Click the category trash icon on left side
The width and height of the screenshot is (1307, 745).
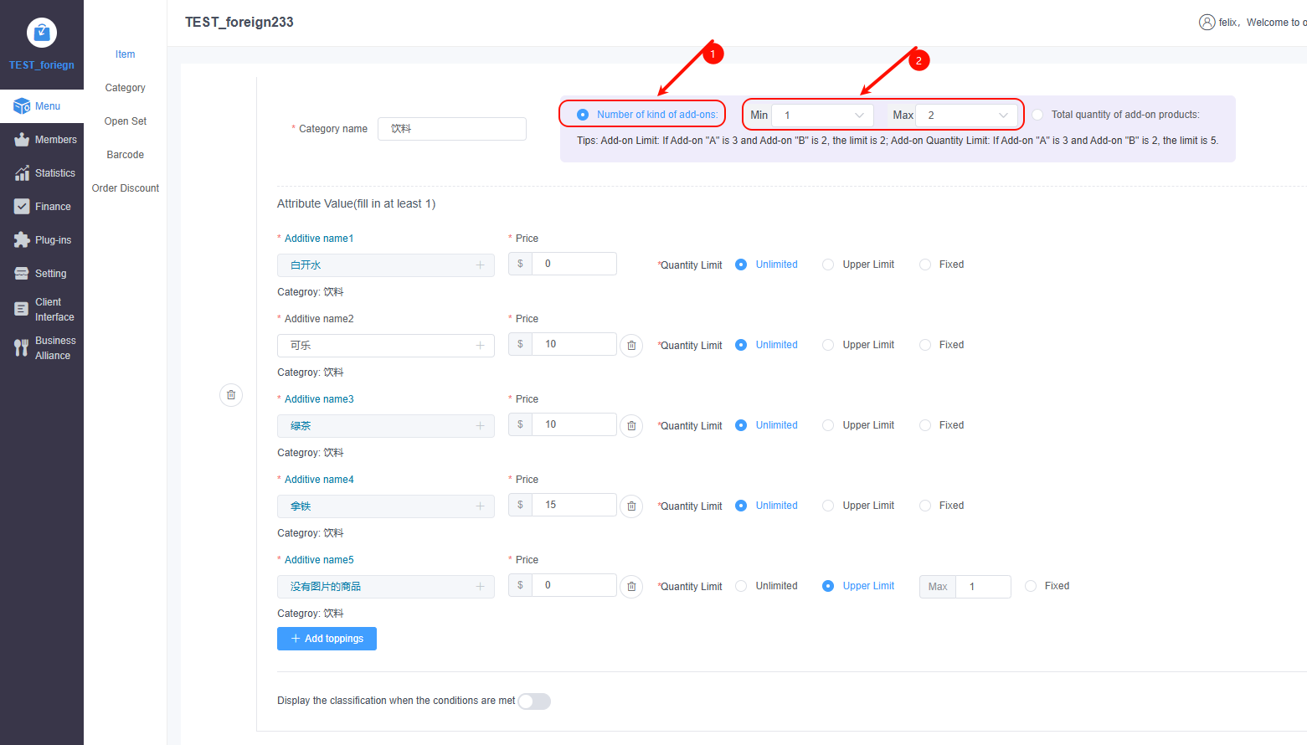[x=231, y=395]
